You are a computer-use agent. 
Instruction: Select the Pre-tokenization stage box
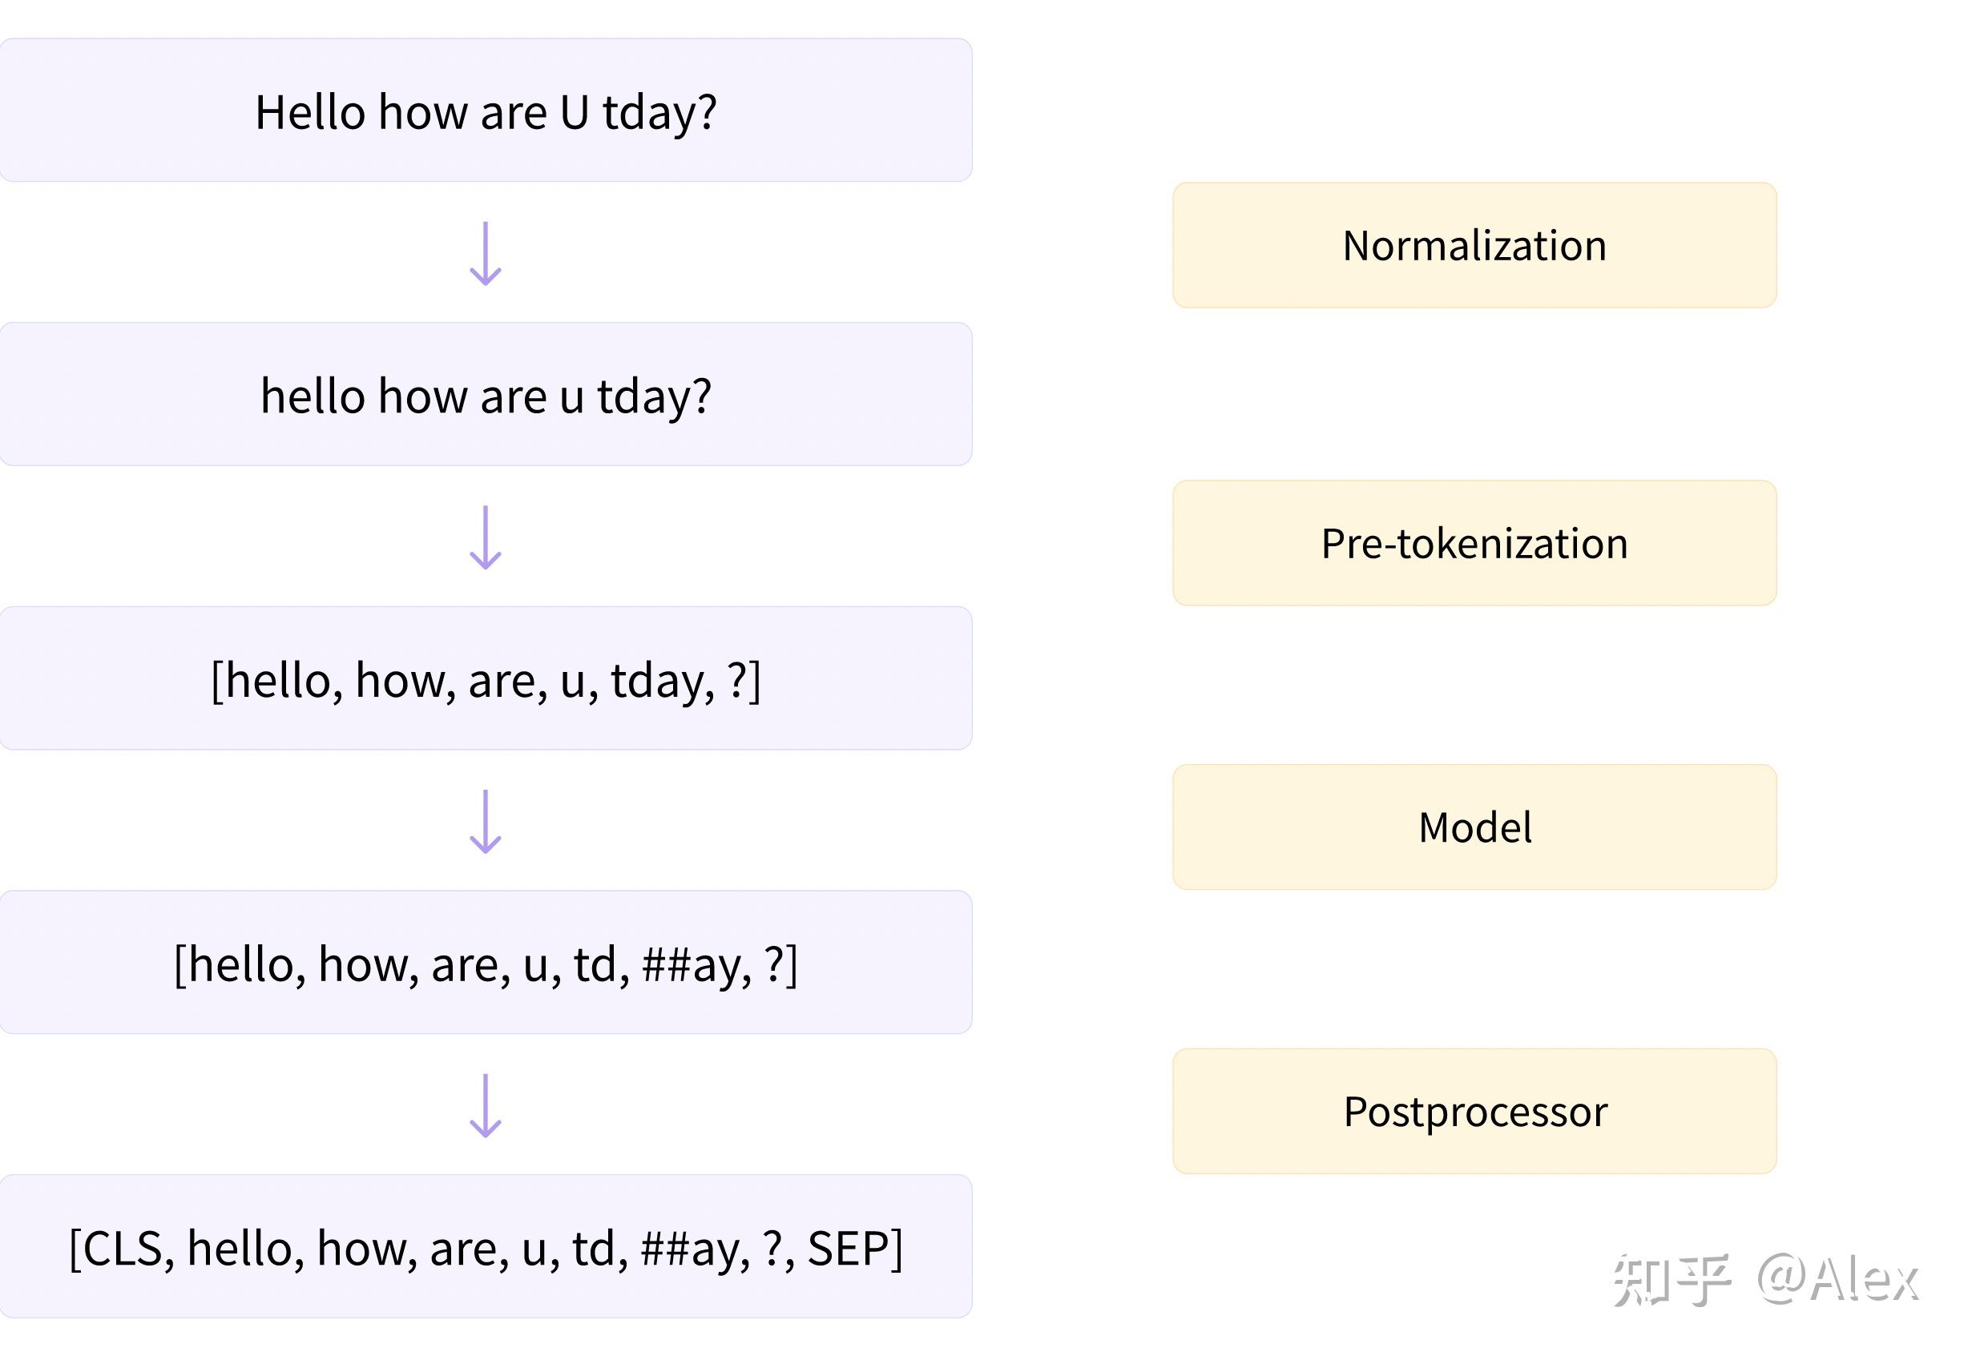coord(1474,543)
